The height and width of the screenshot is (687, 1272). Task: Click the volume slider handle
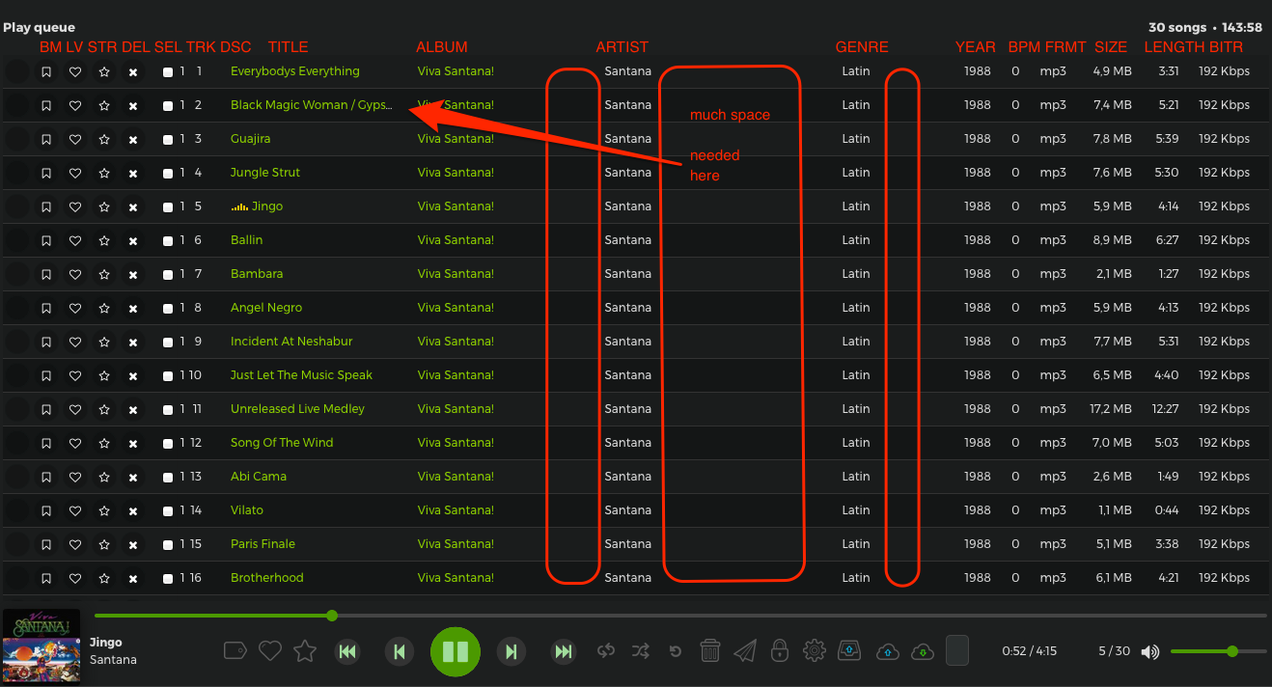click(1232, 651)
